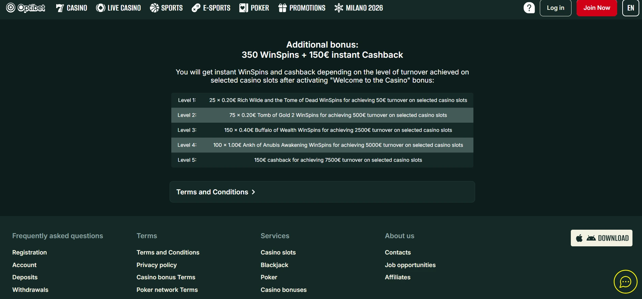The height and width of the screenshot is (299, 642).
Task: Open the Job opportunities link
Action: pyautogui.click(x=410, y=265)
